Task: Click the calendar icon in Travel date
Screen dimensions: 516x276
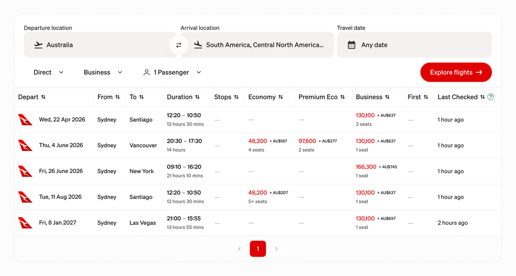Action: [351, 45]
